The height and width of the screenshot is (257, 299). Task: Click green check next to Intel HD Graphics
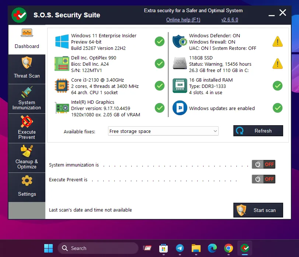tap(160, 108)
